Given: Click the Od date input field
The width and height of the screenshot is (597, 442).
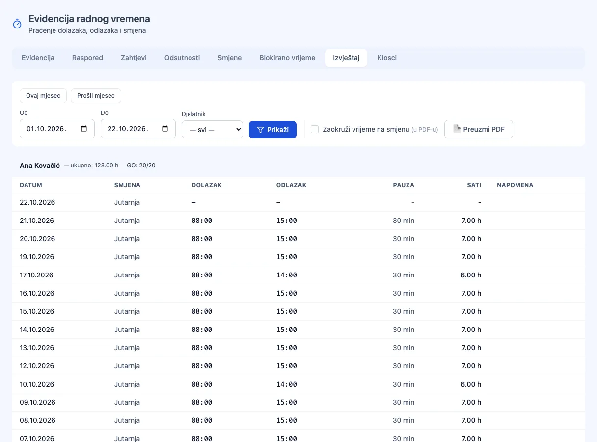Looking at the screenshot, I should pos(57,129).
